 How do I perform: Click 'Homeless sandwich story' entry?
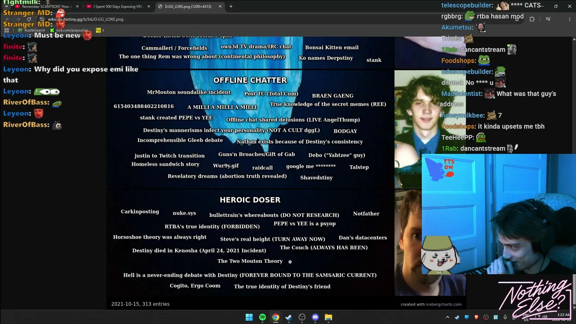pos(165,164)
